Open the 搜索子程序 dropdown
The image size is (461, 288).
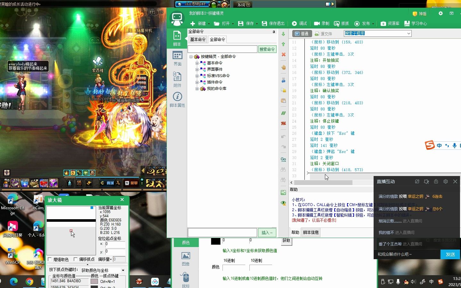409,33
